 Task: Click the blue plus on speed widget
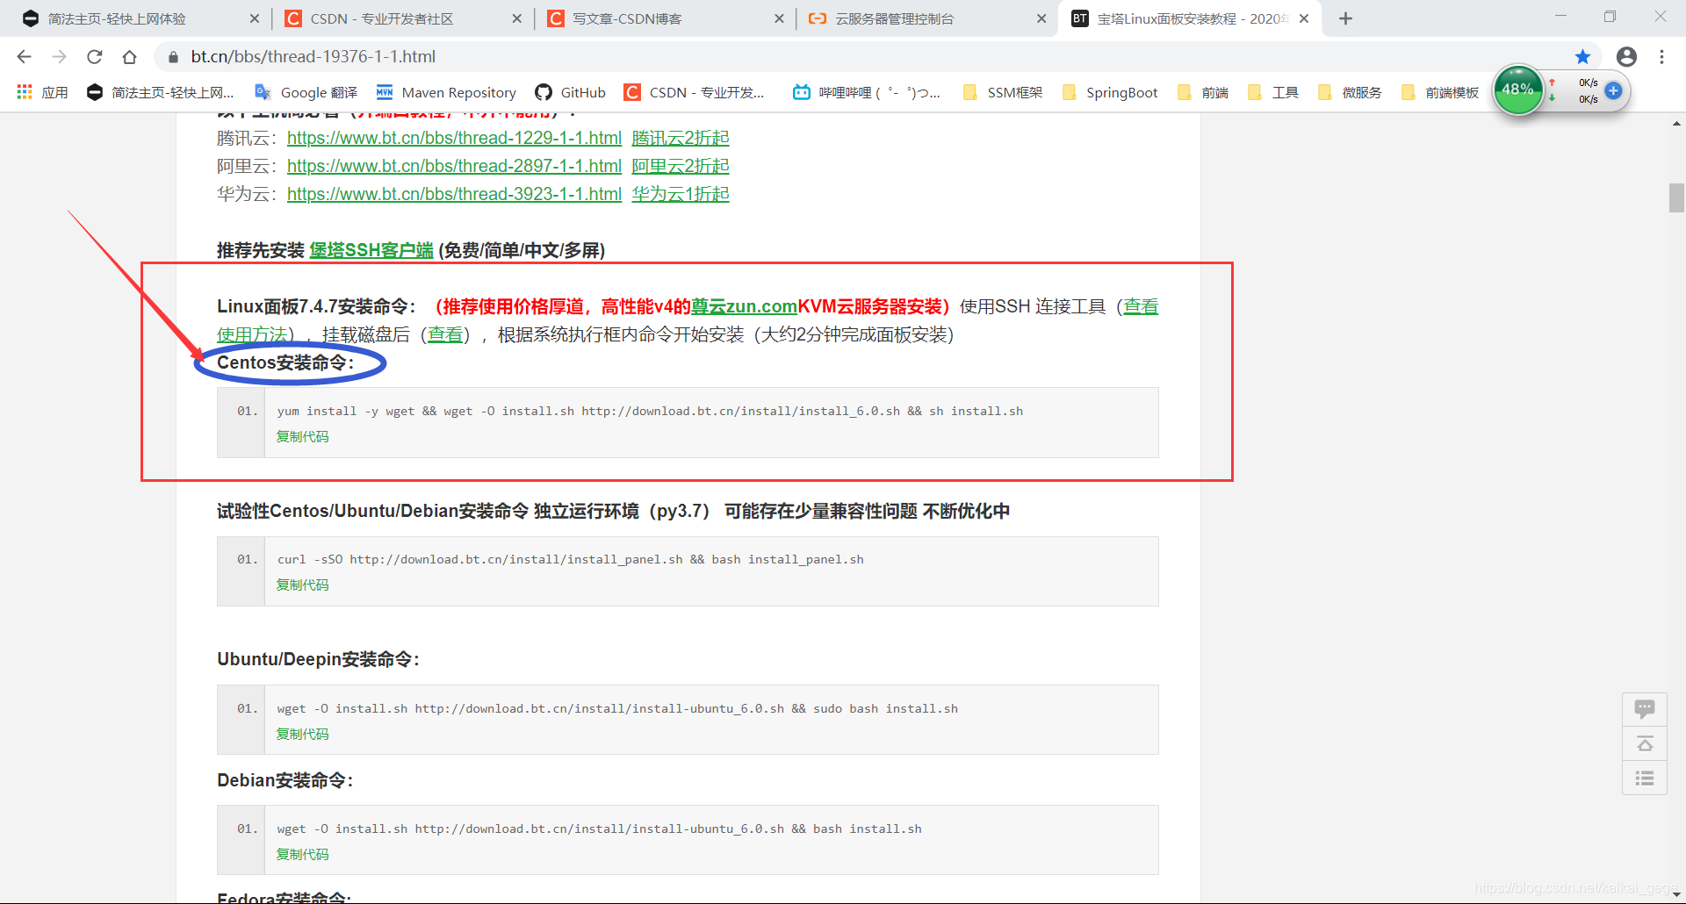tap(1613, 90)
